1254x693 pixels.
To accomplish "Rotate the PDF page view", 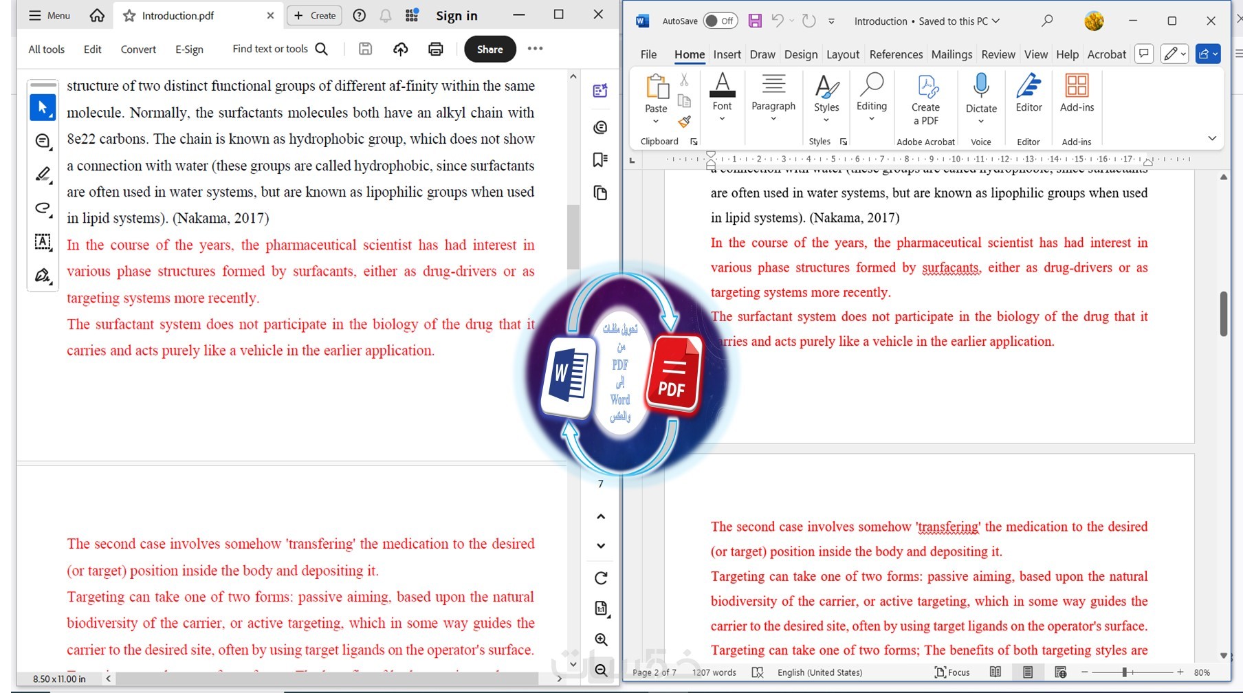I will (x=601, y=578).
